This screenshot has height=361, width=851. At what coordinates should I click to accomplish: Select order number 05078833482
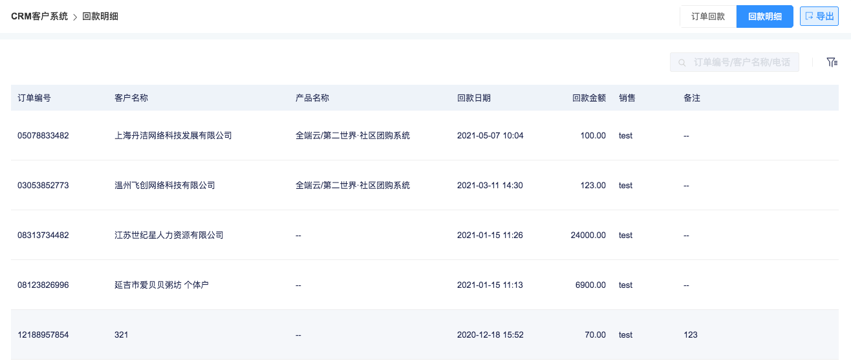point(43,136)
